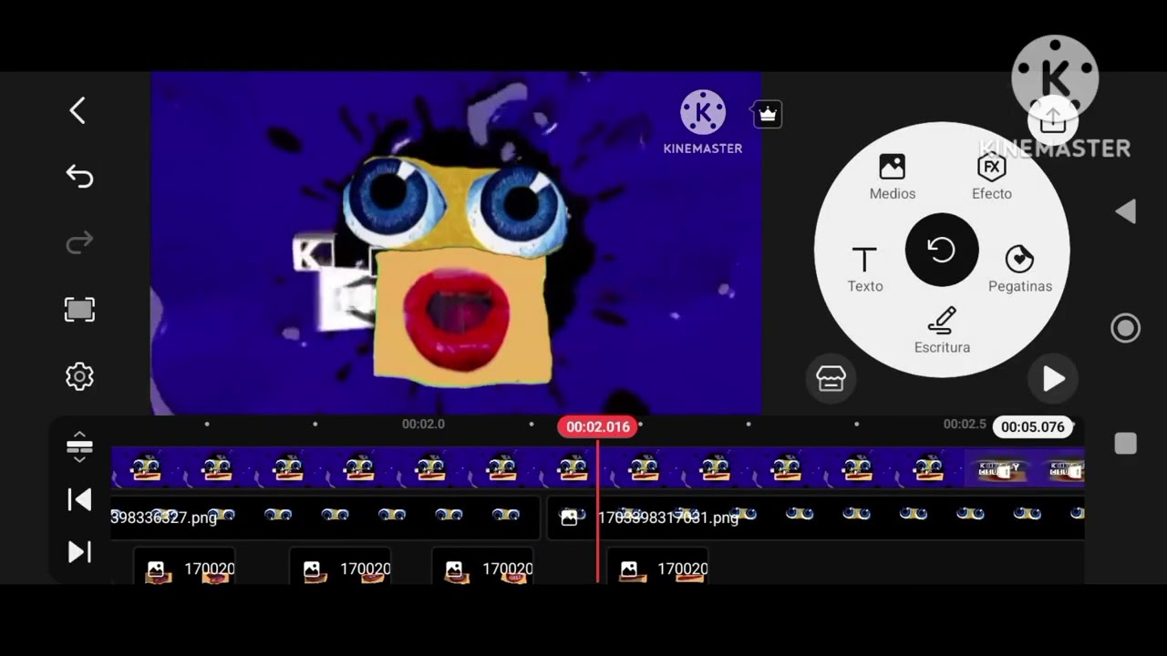This screenshot has width=1167, height=656.
Task: Select the 1705398317031.png eyes layer
Action: tap(816, 517)
